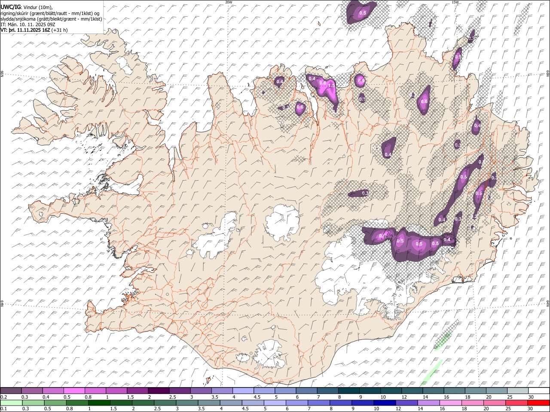This screenshot has height=412, width=550.
Task: Select the white swatch after the purple-row 30 label
Action: pos(539,391)
